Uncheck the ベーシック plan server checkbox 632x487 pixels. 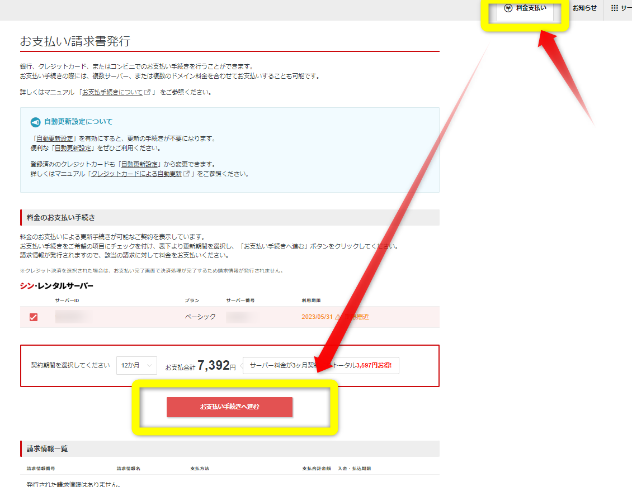pos(34,317)
